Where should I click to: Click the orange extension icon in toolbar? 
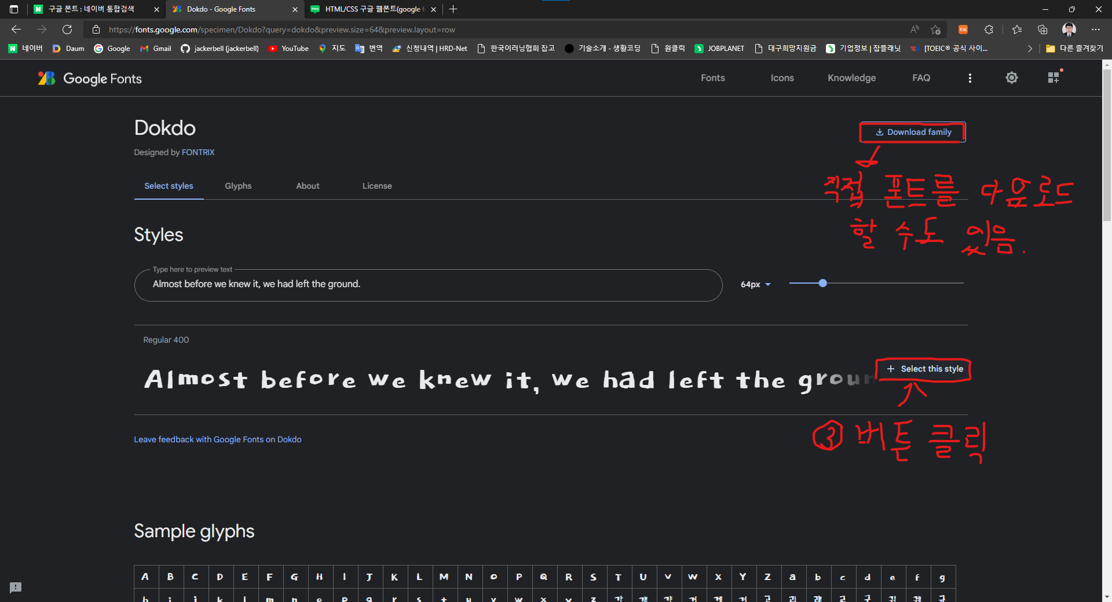[x=963, y=30]
